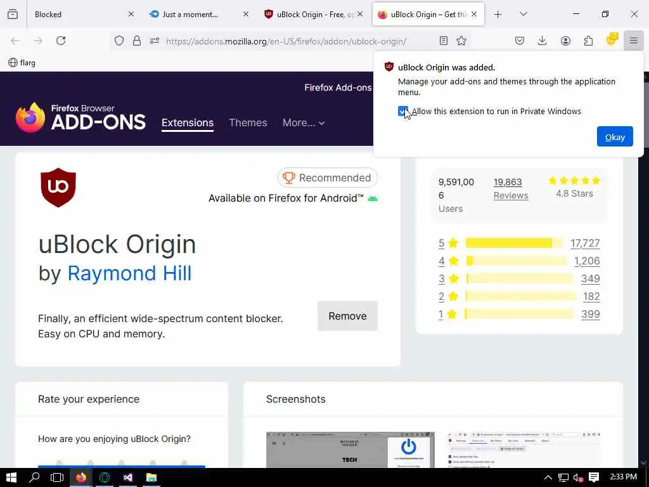
Task: Click the Firefox Add-ons header text
Action: click(x=338, y=88)
